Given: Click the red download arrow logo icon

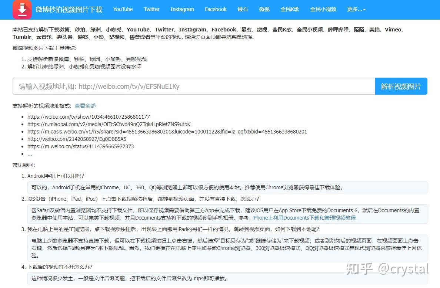Looking at the screenshot, I should (x=22, y=10).
